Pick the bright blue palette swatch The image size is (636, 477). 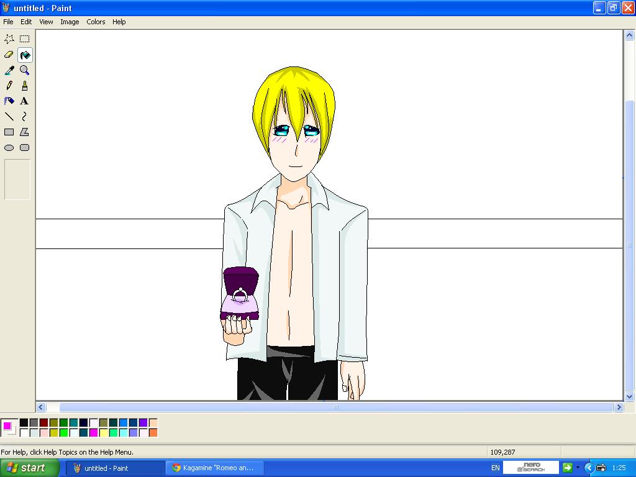pos(124,423)
